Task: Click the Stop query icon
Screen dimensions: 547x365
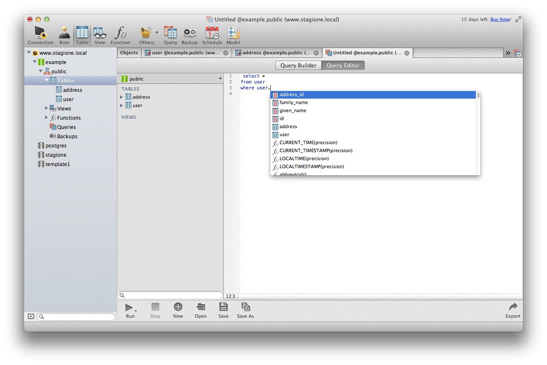Action: [155, 311]
